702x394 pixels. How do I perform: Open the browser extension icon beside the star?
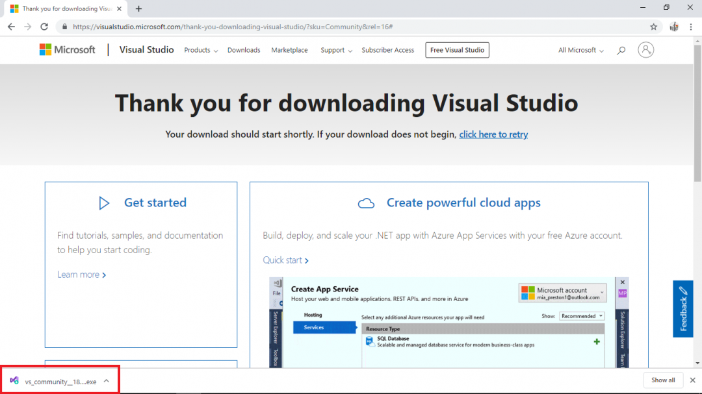pyautogui.click(x=674, y=27)
